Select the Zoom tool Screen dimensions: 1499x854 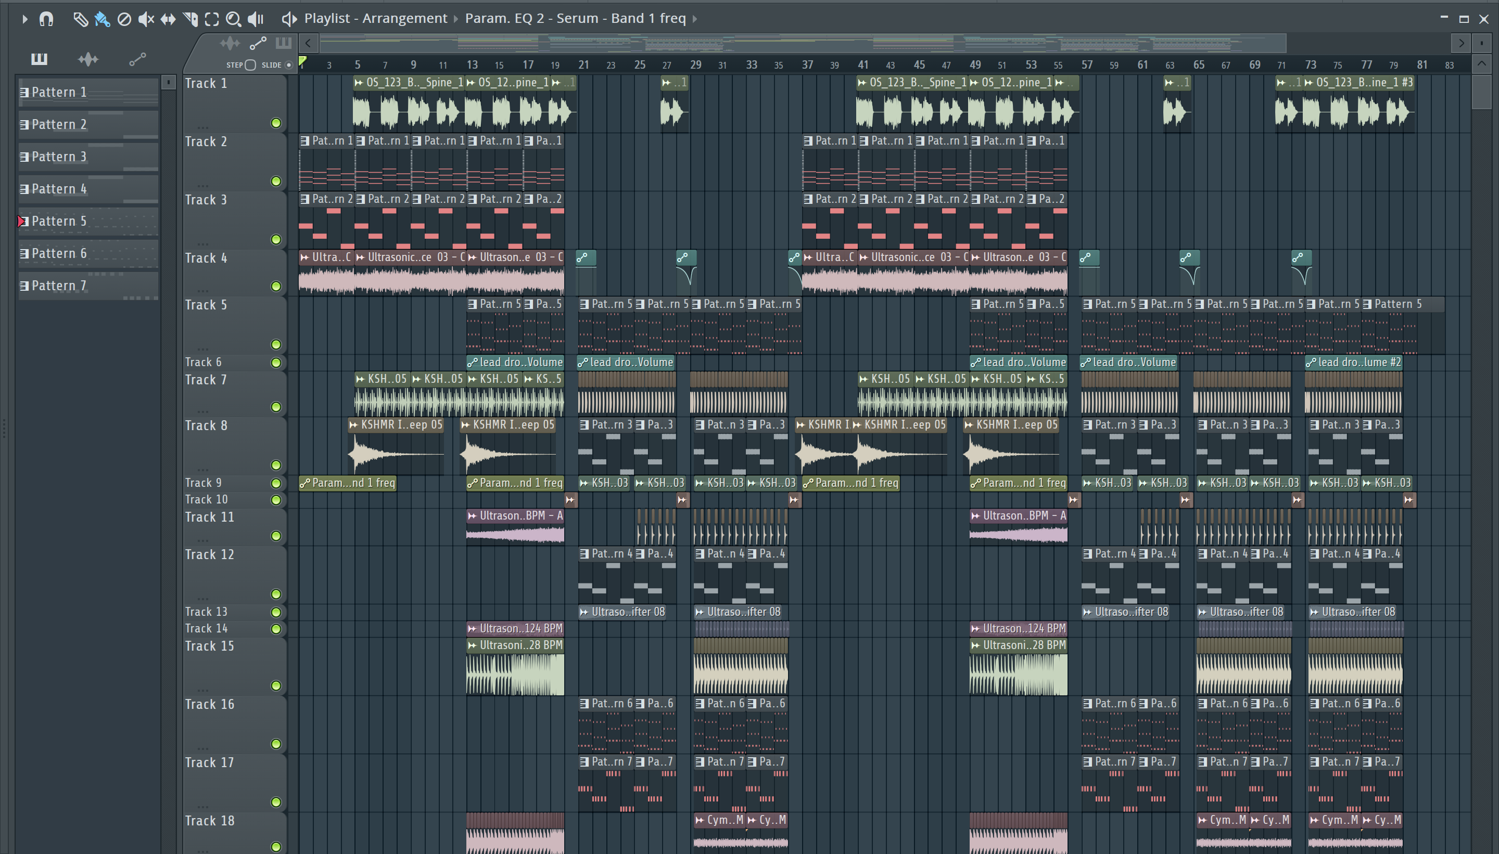234,19
